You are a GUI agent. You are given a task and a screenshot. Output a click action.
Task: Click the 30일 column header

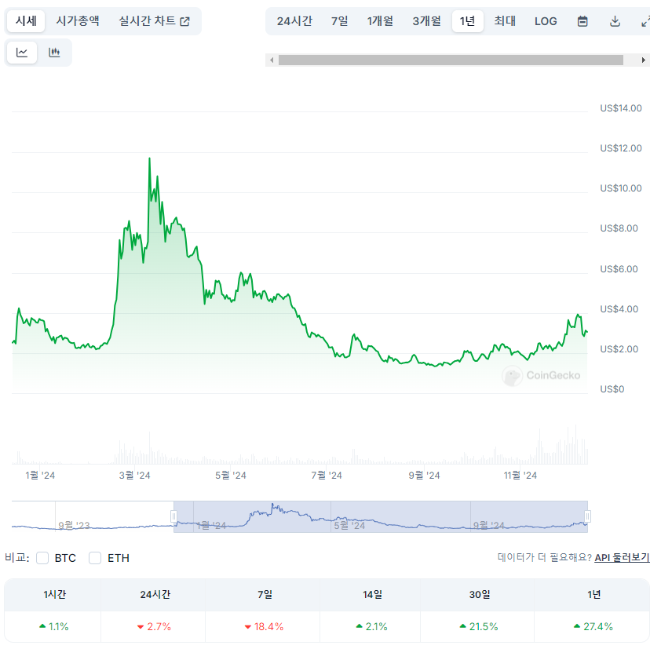(480, 595)
